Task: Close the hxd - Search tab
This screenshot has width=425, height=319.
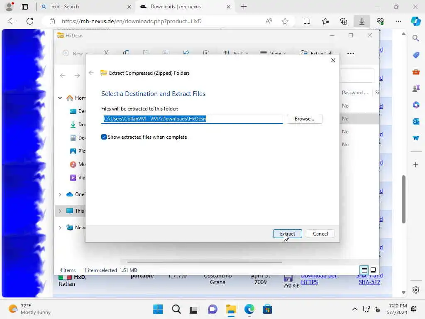Action: click(x=129, y=7)
